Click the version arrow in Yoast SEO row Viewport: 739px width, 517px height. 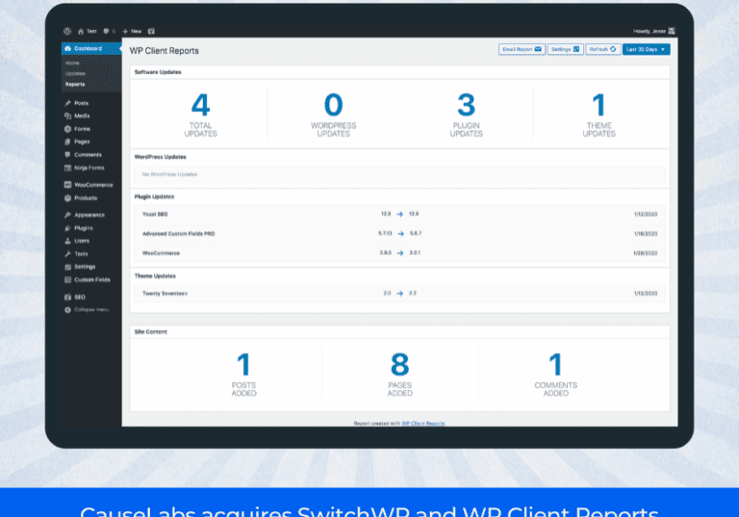coord(399,214)
